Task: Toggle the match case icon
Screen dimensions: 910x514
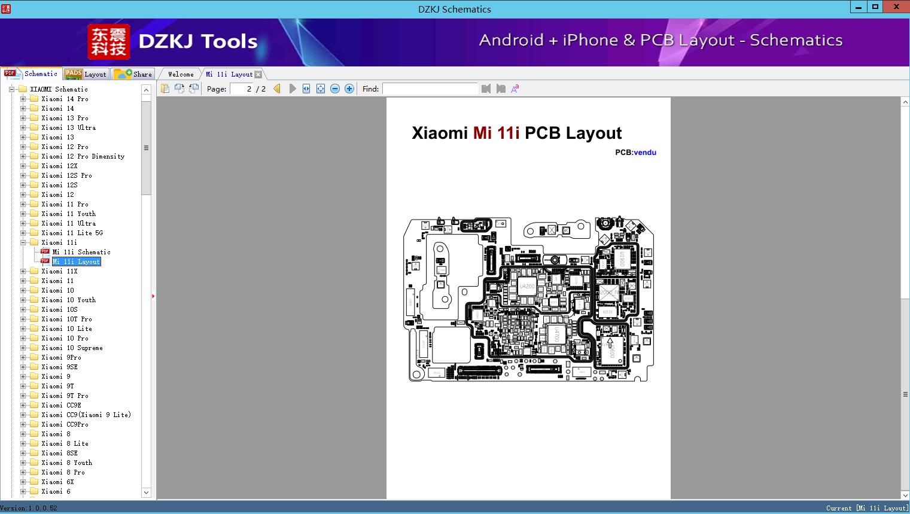Action: pos(515,89)
